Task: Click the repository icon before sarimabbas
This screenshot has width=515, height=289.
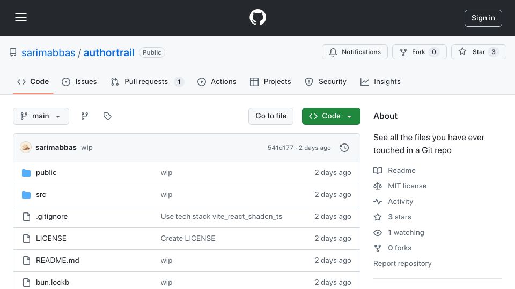Action: point(13,52)
